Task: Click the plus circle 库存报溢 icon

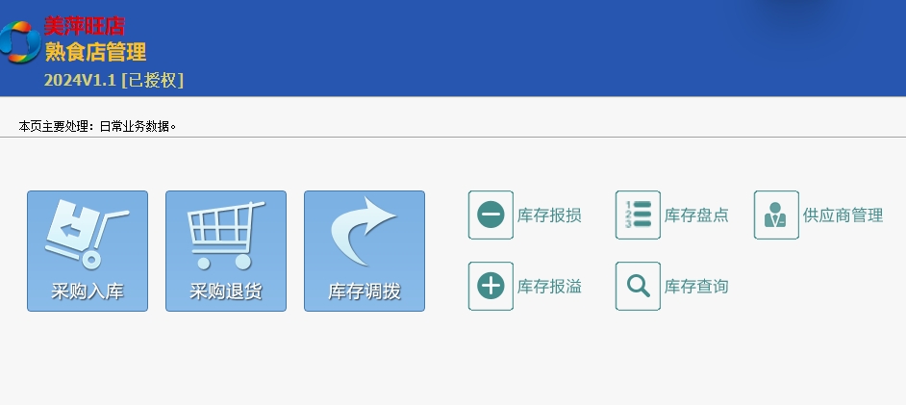Action: click(x=491, y=286)
